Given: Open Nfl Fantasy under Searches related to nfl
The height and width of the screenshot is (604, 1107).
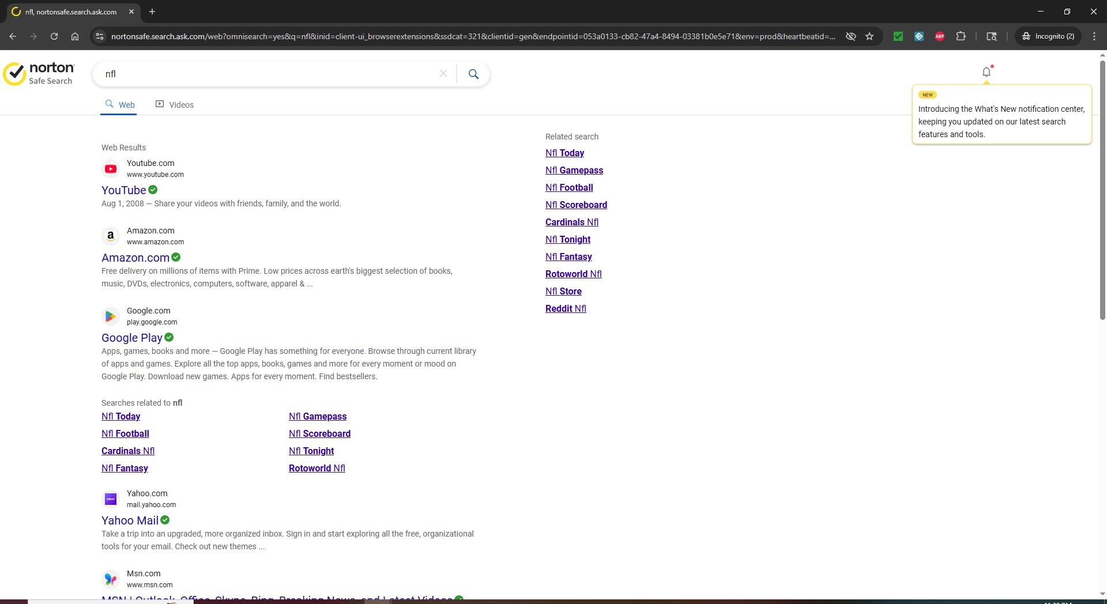Looking at the screenshot, I should click(125, 468).
